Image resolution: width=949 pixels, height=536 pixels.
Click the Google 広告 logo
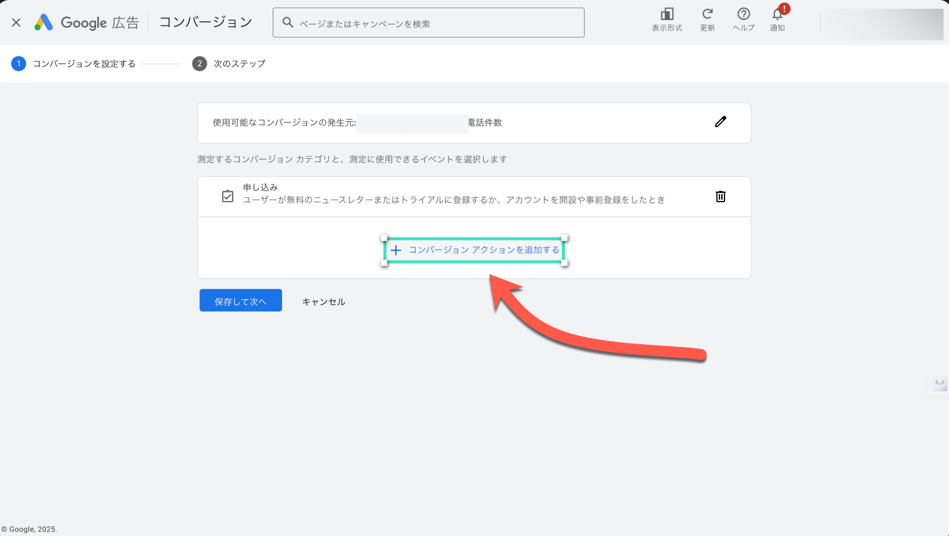pyautogui.click(x=86, y=22)
